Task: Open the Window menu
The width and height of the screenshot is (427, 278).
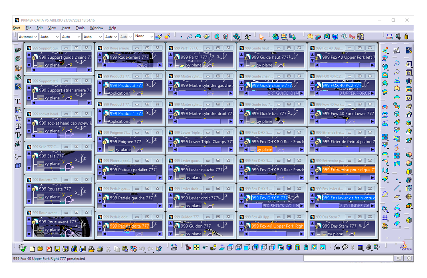Action: [x=97, y=28]
